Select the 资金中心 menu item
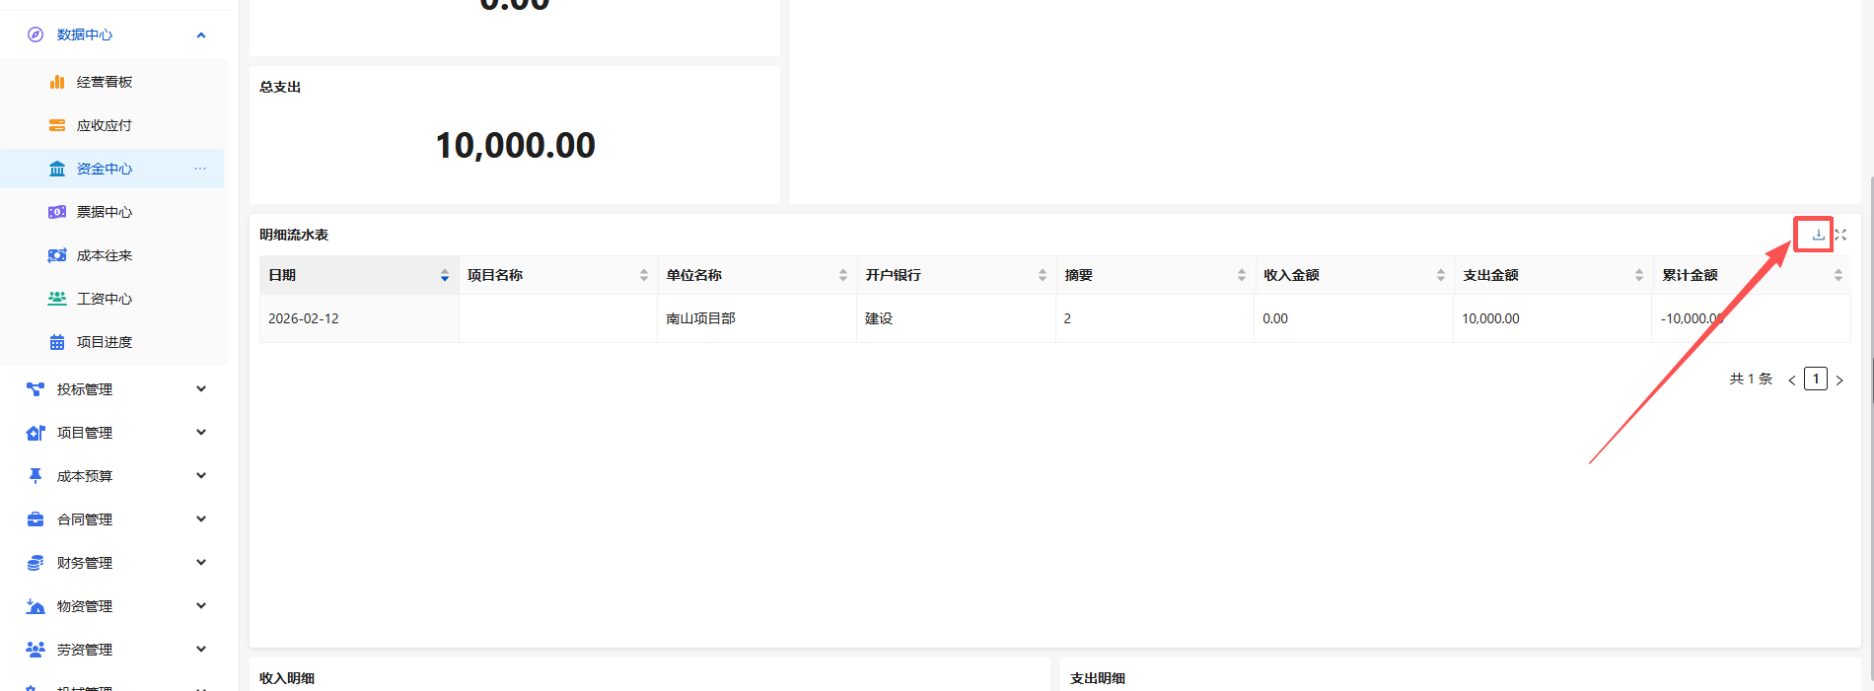 [x=112, y=169]
